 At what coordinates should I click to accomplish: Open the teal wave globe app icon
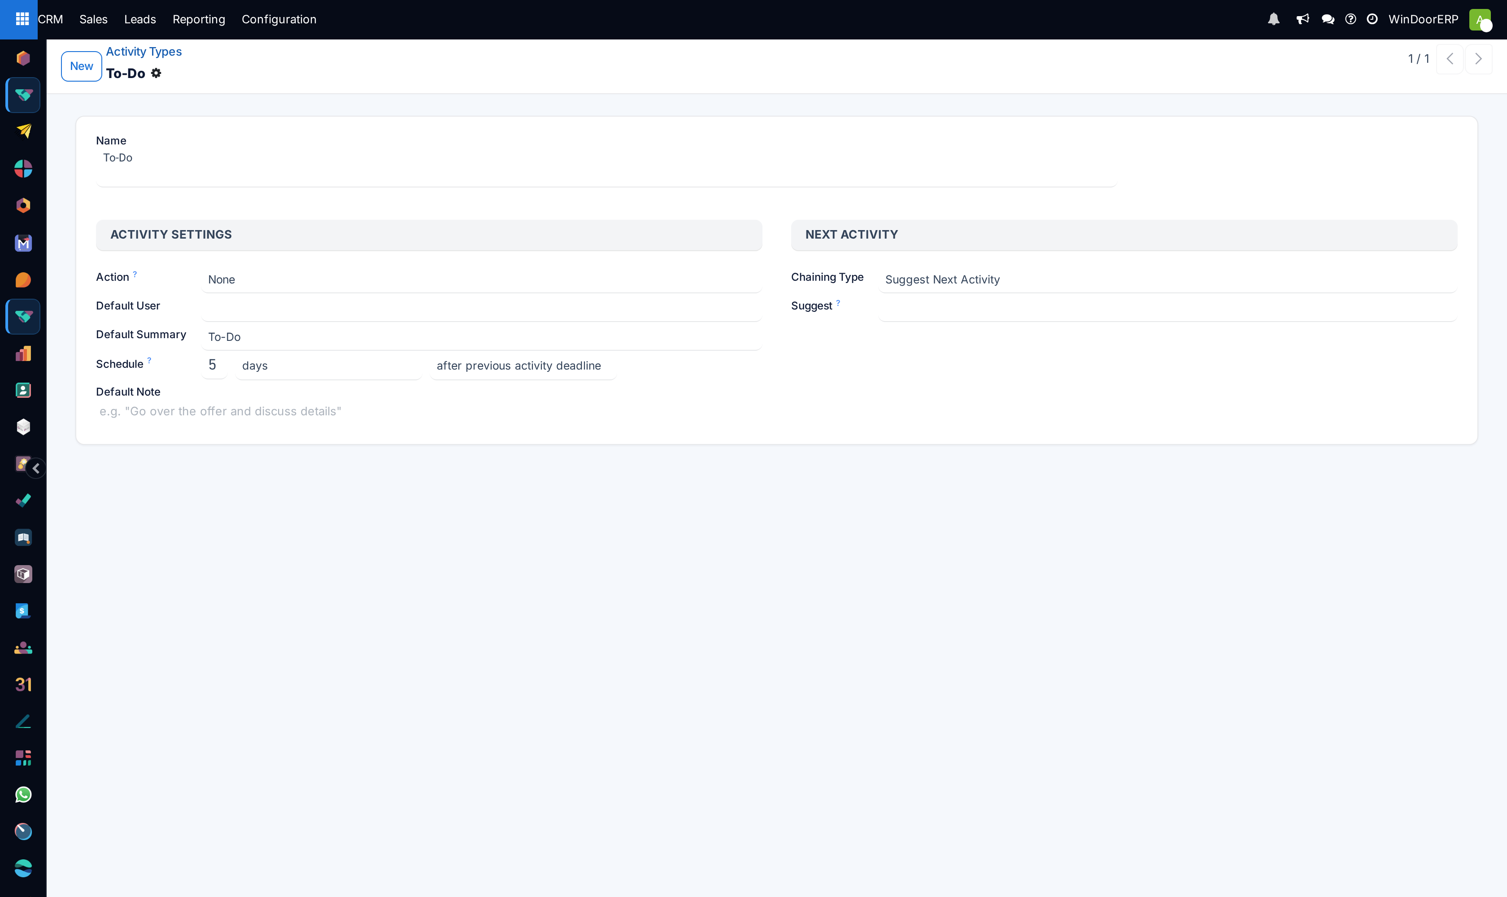23,869
